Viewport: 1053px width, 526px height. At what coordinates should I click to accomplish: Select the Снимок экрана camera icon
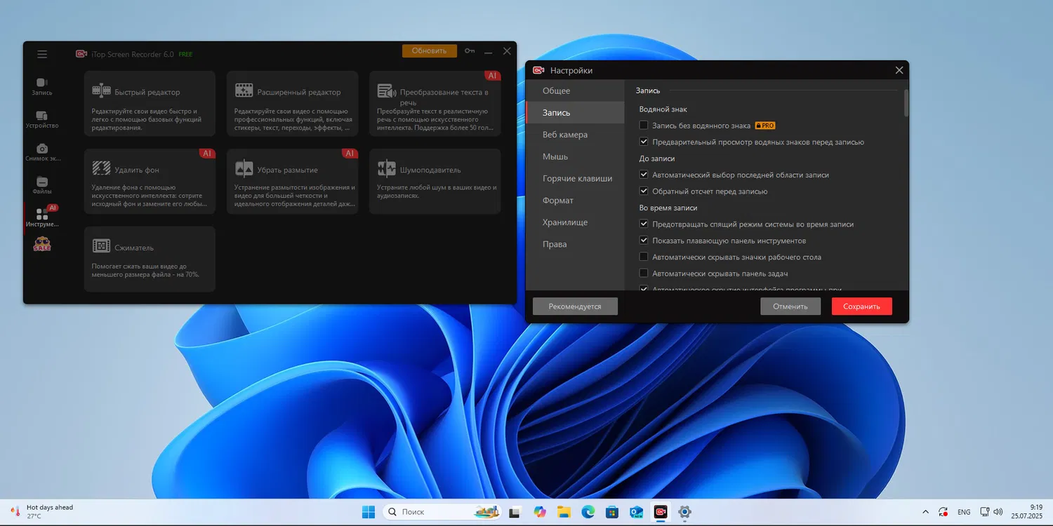[x=42, y=149]
